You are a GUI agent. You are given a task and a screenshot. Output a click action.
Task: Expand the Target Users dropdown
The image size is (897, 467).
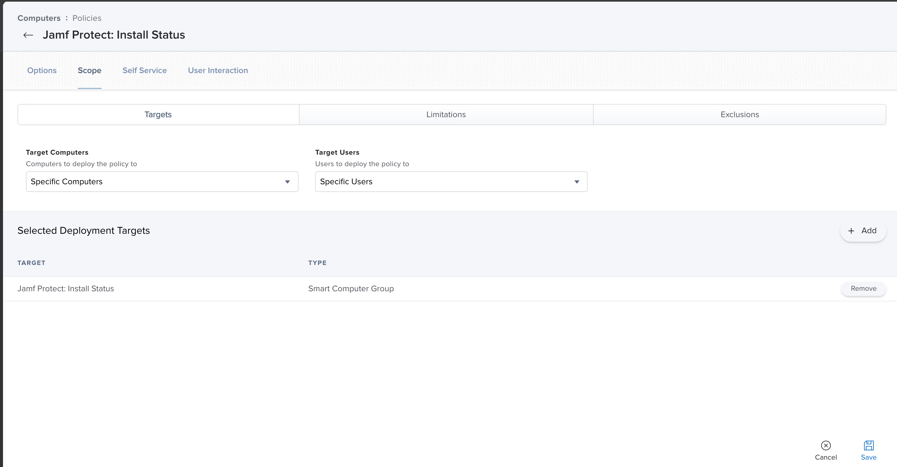pyautogui.click(x=451, y=181)
